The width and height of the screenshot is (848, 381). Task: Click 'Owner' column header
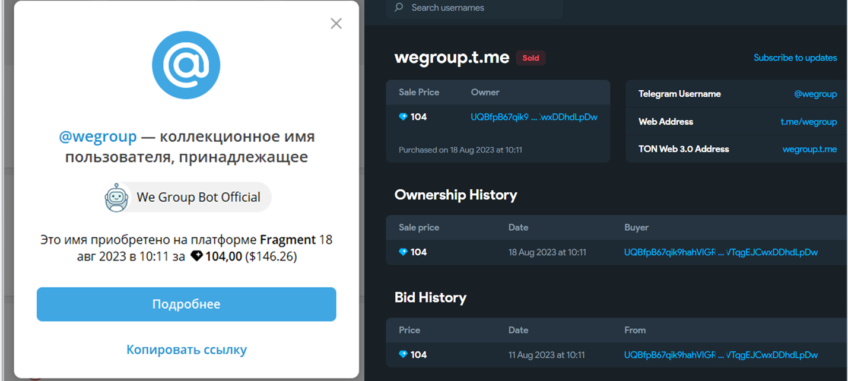pyautogui.click(x=485, y=92)
